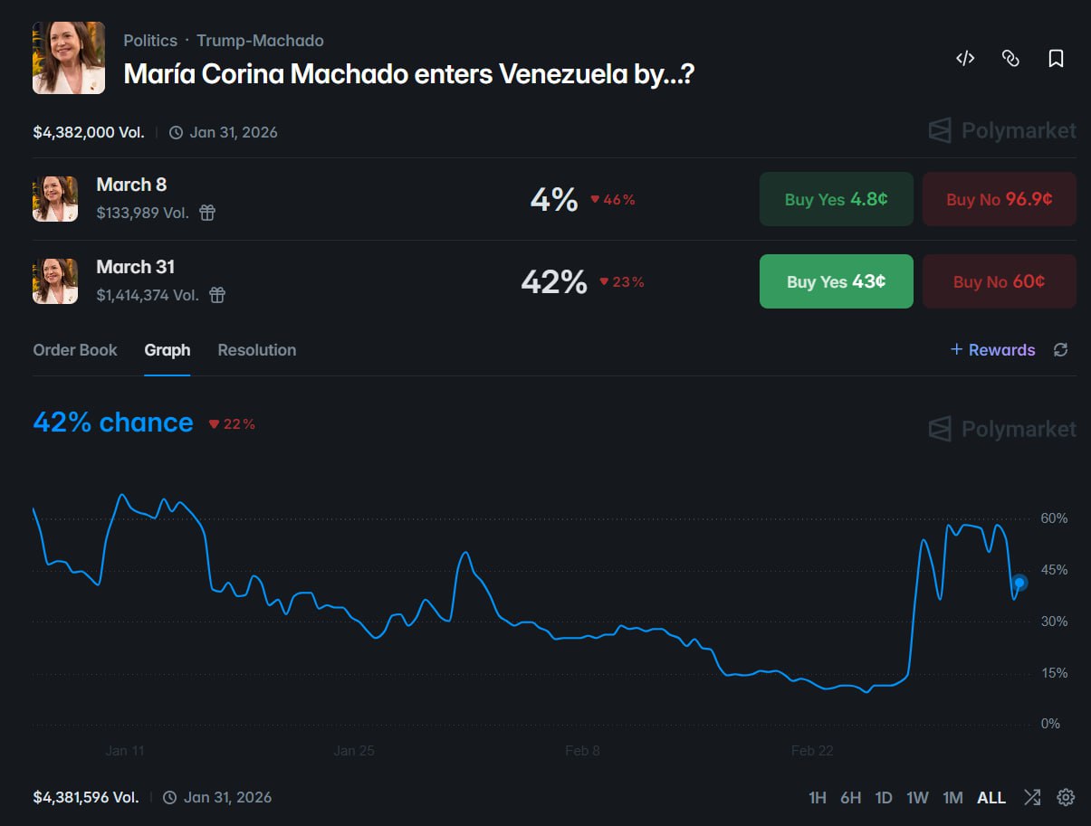Enable the 1M chart view

click(x=952, y=798)
